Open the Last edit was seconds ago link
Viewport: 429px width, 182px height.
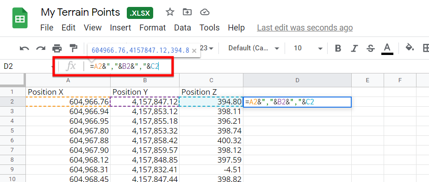coord(305,28)
